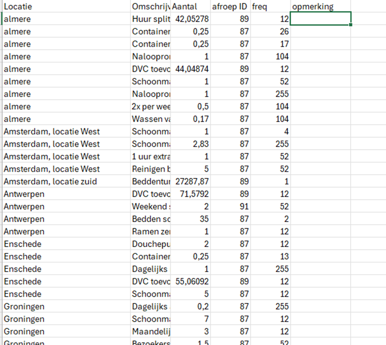The width and height of the screenshot is (386, 345).
Task: Click the Dagelijks cell in the Enschede row
Action: 150,269
